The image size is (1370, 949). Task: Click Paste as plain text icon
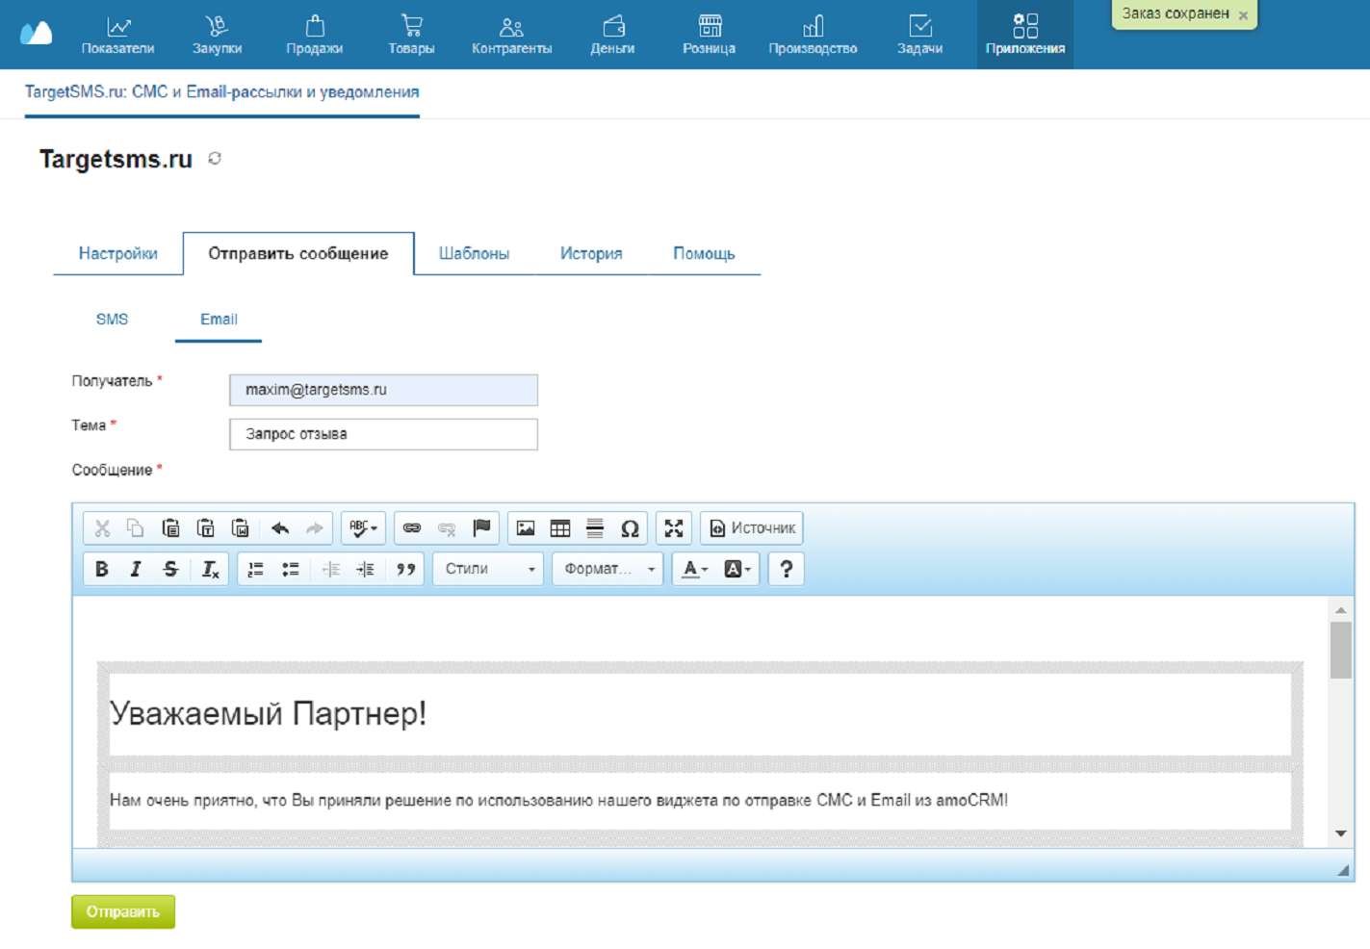pyautogui.click(x=205, y=528)
